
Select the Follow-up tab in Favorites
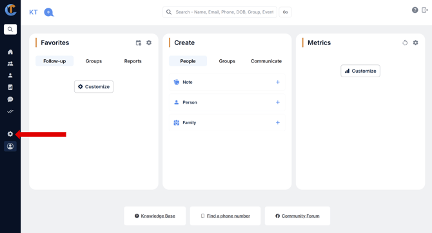[55, 61]
